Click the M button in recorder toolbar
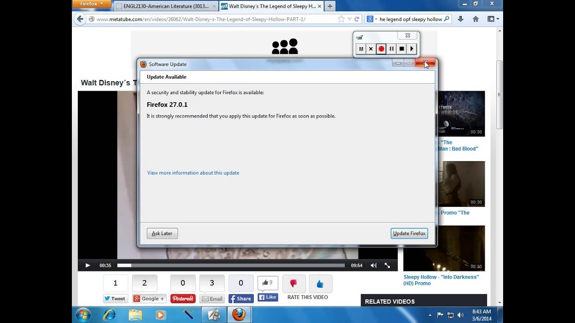The height and width of the screenshot is (323, 575). coord(361,49)
